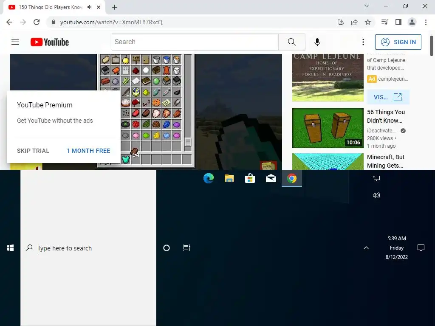435x326 pixels.
Task: Open Task View from the taskbar
Action: click(187, 248)
